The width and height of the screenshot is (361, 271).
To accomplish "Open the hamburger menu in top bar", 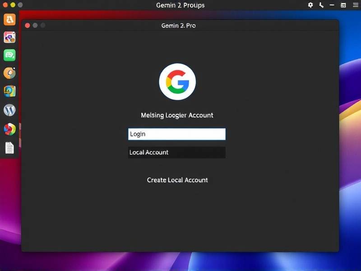I will 356,5.
